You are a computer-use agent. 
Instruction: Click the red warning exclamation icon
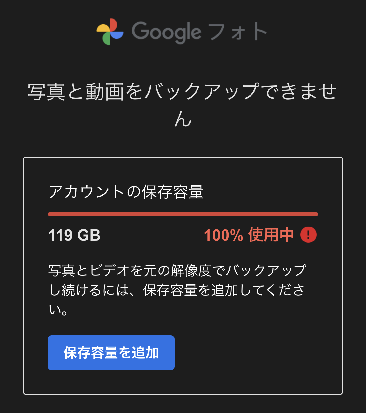pos(308,235)
